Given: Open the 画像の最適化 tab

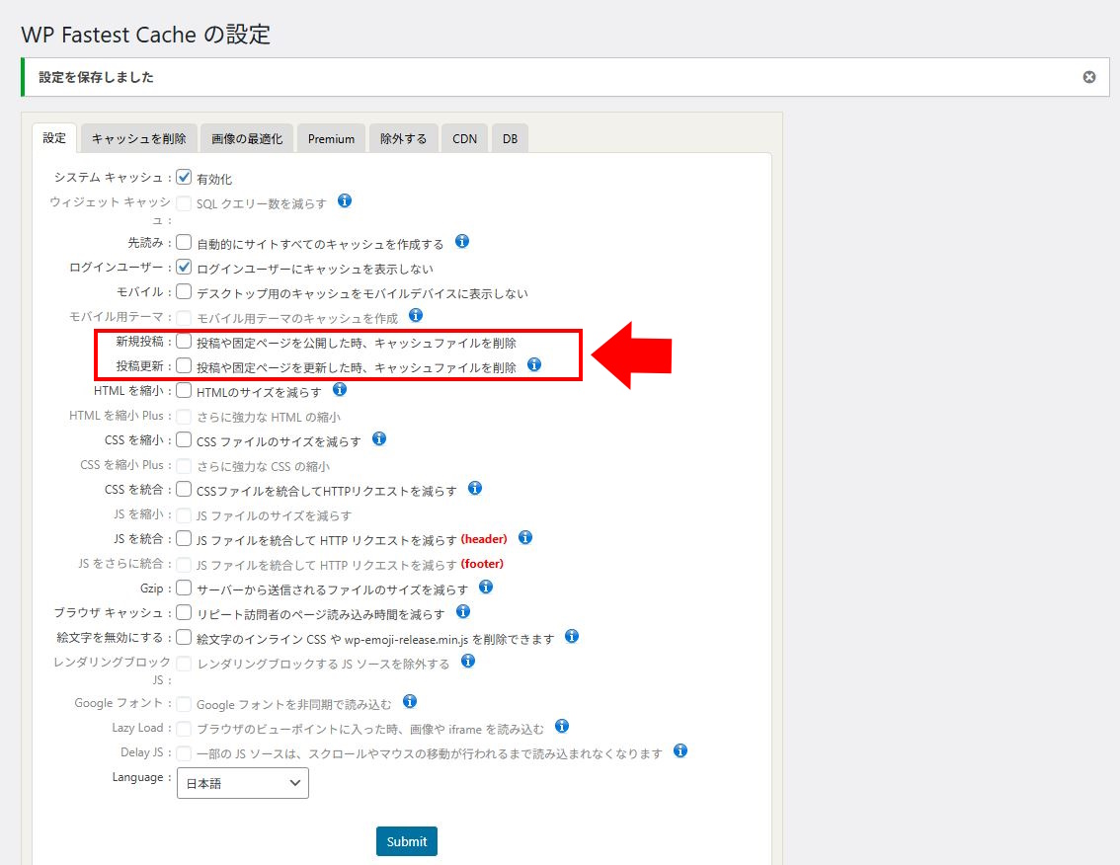Looking at the screenshot, I should click(x=247, y=138).
